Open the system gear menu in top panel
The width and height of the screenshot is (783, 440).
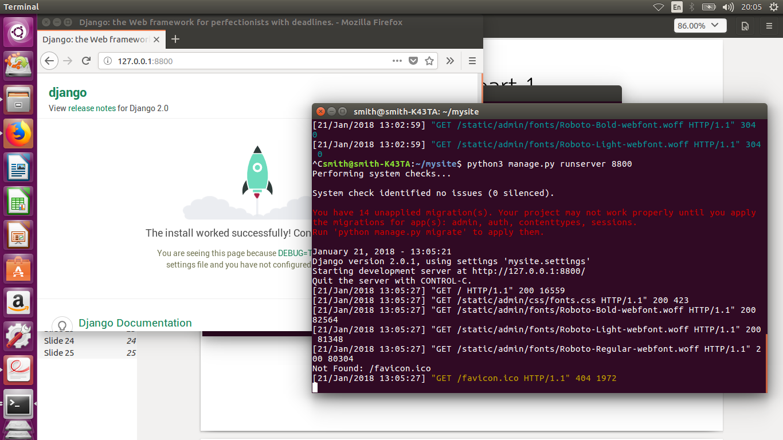(773, 7)
